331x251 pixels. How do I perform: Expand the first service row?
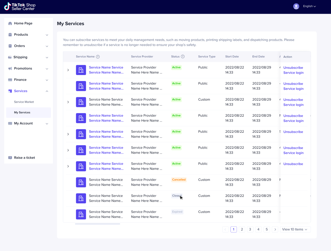pos(68,70)
